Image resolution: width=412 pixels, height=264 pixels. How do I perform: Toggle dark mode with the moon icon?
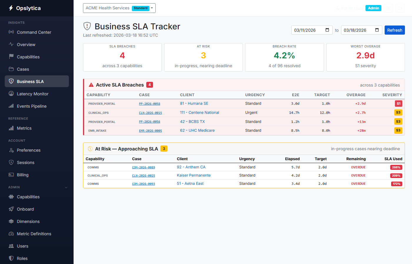tap(388, 8)
